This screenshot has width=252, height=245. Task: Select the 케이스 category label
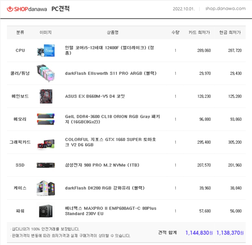(20, 188)
